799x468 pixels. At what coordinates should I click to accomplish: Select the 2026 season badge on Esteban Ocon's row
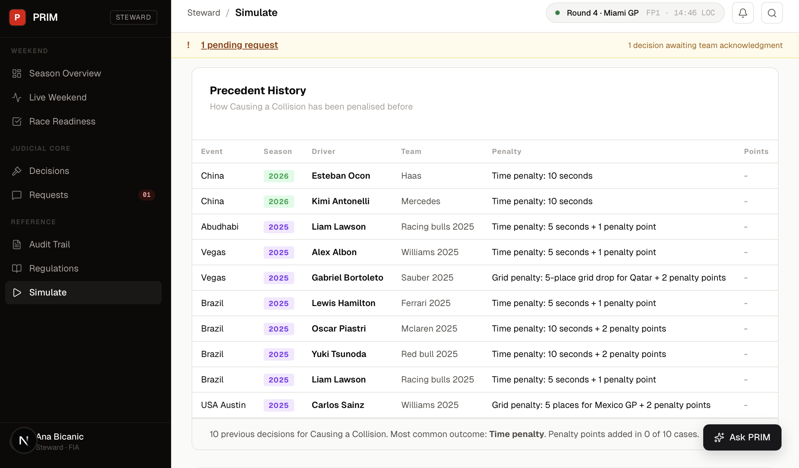click(279, 176)
